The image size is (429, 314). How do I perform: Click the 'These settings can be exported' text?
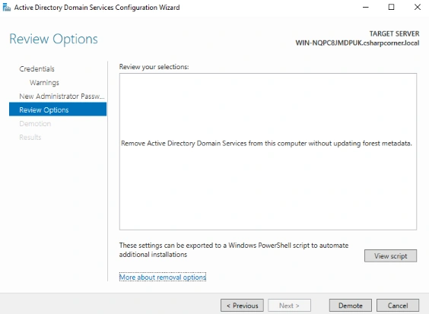234,249
